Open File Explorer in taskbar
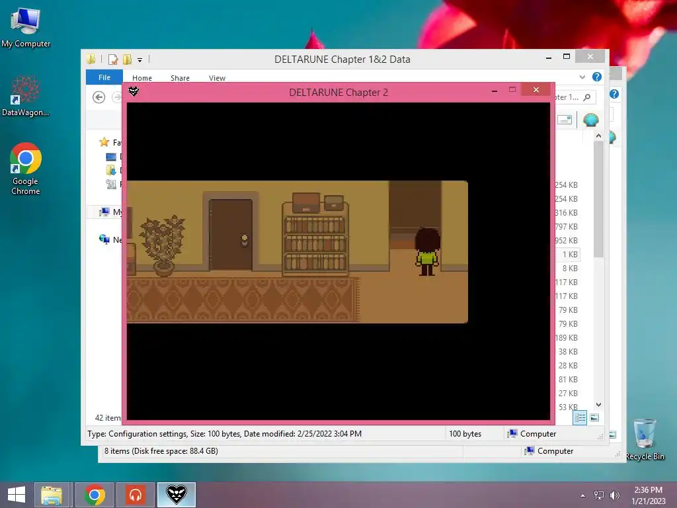 52,495
